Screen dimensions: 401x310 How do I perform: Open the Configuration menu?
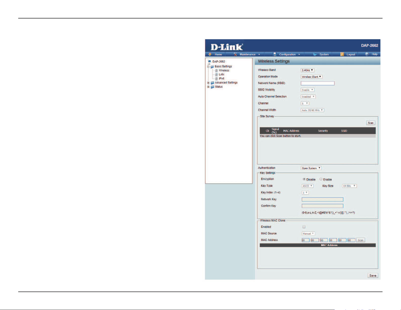[287, 54]
